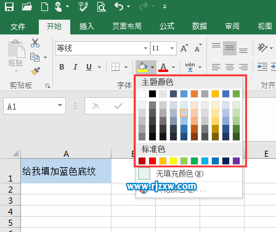276x232 pixels.
Task: Toggle Bold formatting
Action: (x=62, y=67)
